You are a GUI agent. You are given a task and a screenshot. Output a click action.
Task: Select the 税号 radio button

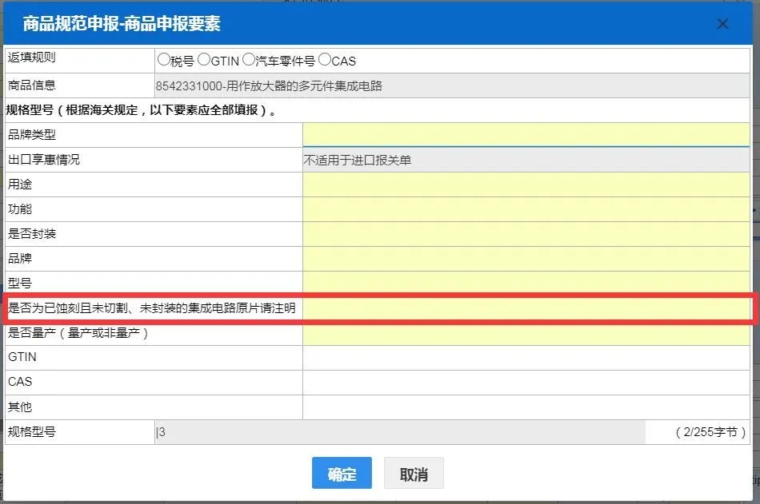pyautogui.click(x=164, y=60)
